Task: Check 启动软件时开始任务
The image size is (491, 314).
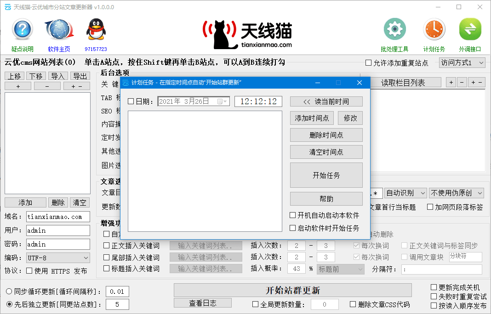Action: click(292, 228)
